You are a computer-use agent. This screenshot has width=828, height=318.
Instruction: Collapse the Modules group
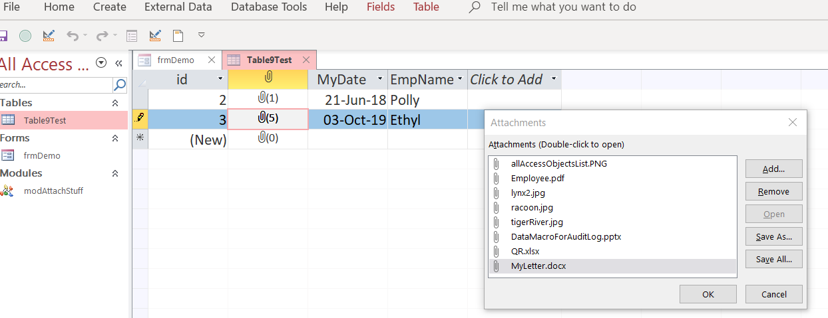[115, 173]
